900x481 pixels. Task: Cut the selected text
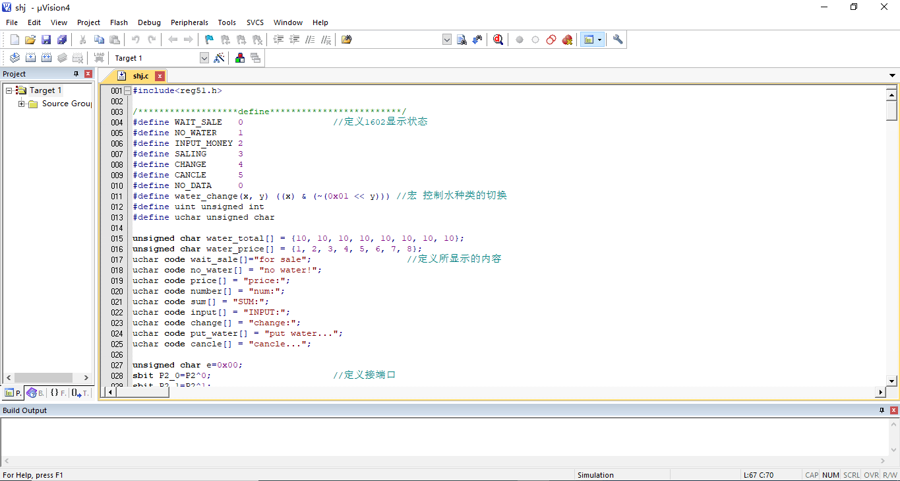[x=83, y=40]
